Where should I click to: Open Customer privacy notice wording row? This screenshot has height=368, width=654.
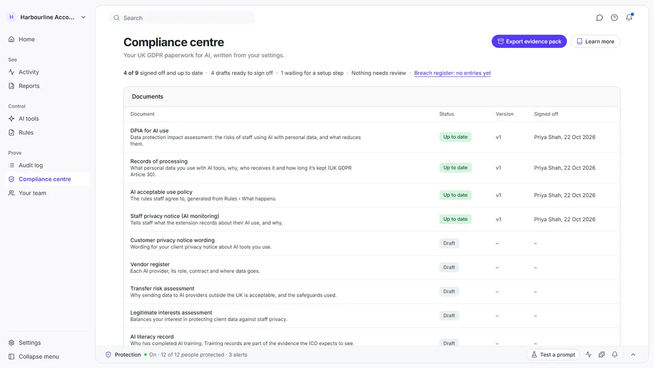[372, 243]
